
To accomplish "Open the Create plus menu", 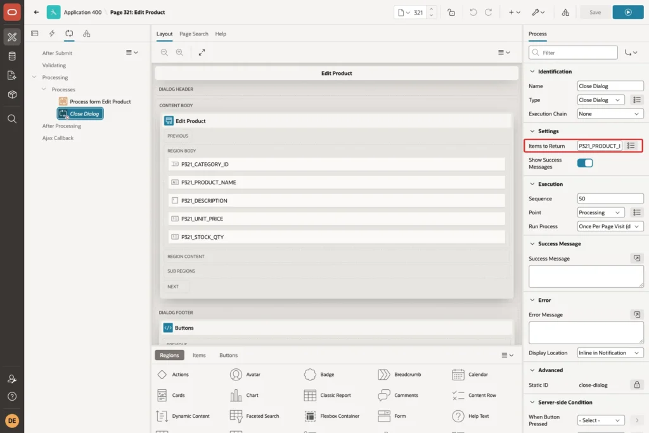I will [515, 13].
